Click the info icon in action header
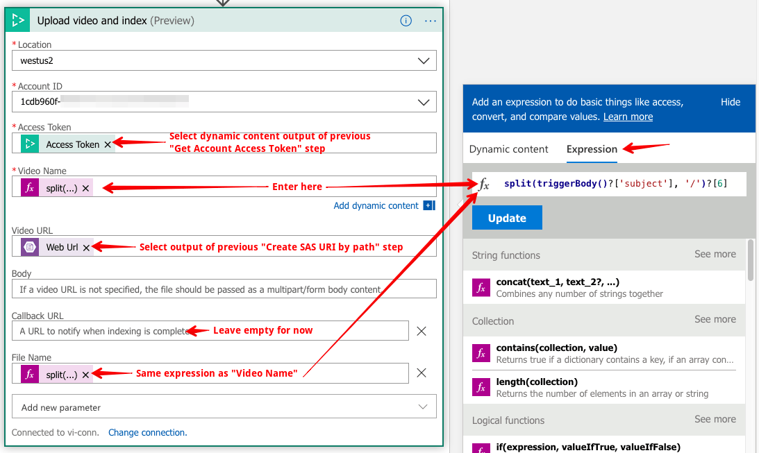This screenshot has height=453, width=759. 406,21
